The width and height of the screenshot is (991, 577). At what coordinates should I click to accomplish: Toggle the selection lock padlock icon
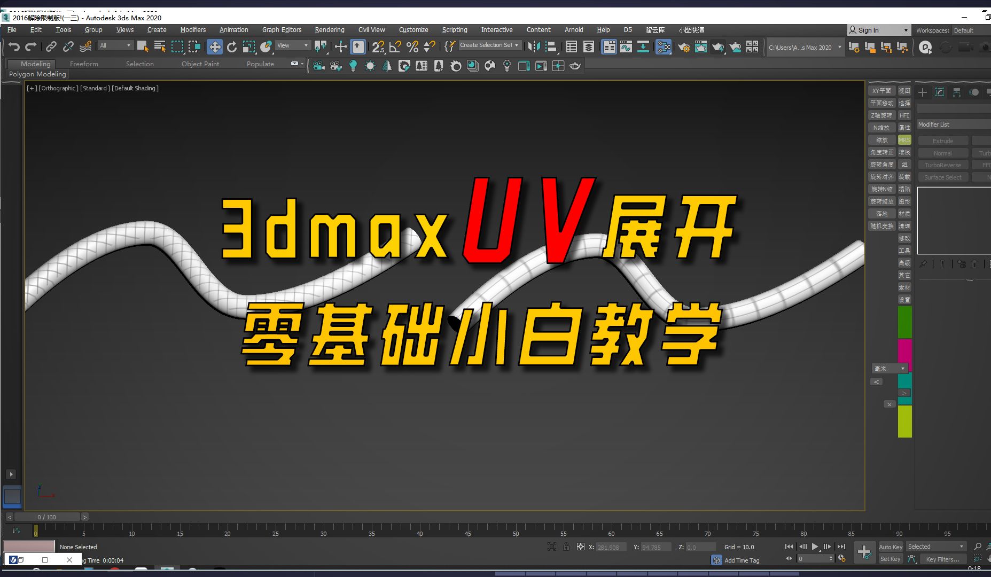coord(566,547)
